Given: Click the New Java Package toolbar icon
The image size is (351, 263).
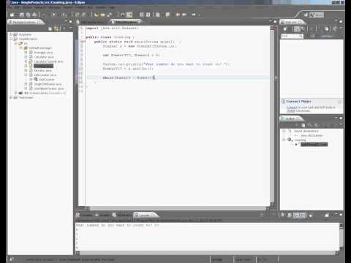Looking at the screenshot, I should click(77, 15).
